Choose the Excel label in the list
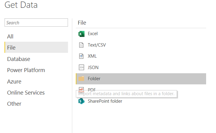This screenshot has height=133, width=216. (x=93, y=34)
